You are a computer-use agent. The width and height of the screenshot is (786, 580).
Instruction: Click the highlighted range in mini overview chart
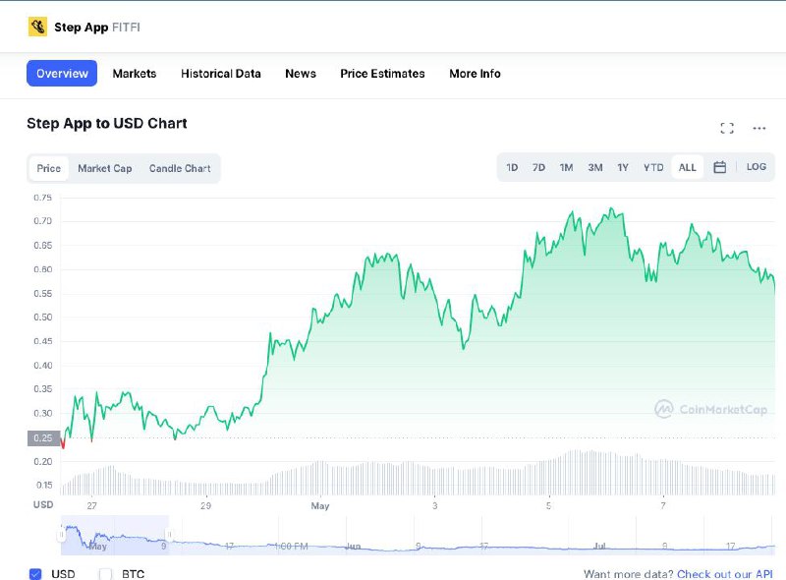pos(115,535)
